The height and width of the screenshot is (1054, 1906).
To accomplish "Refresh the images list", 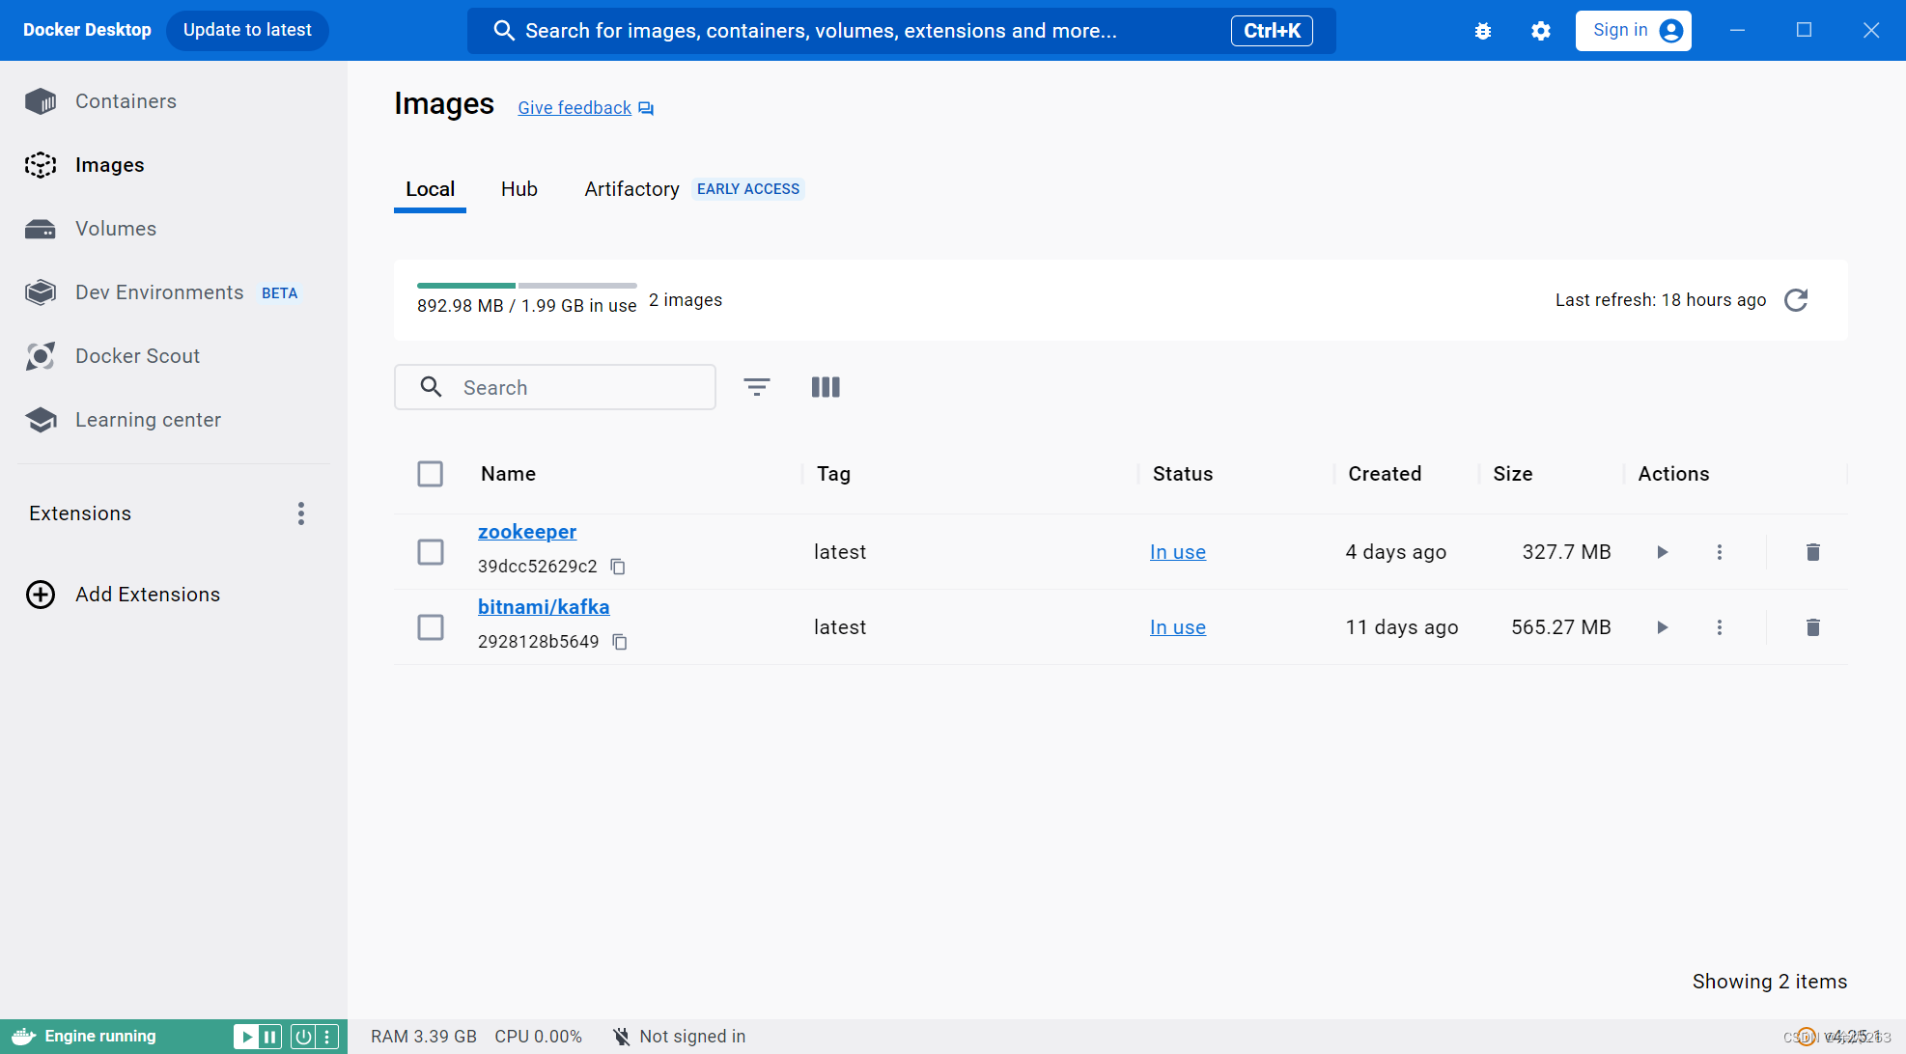I will (1796, 300).
